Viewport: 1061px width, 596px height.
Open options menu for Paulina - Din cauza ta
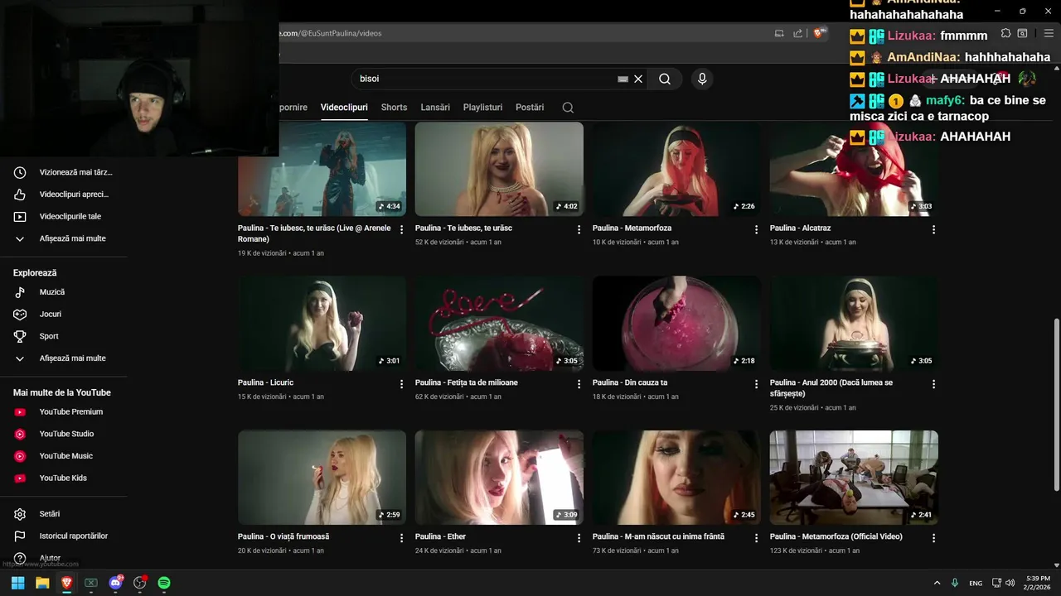[756, 384]
